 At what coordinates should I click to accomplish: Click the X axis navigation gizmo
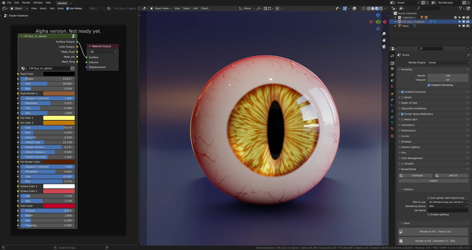[385, 22]
